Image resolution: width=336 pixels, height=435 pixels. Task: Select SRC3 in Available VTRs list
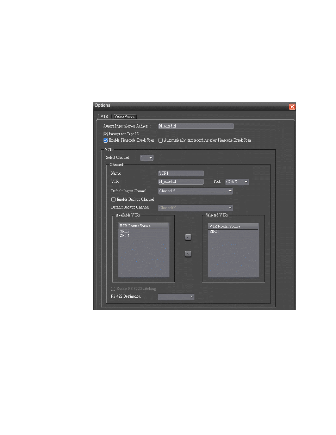125,231
